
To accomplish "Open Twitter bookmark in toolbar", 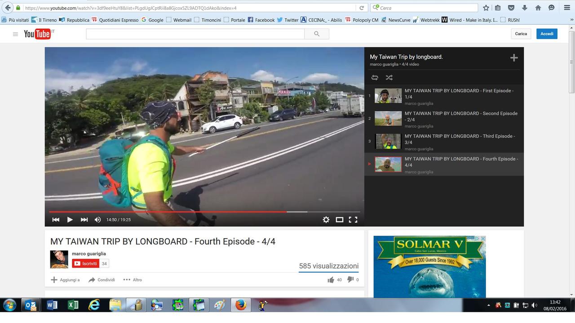I will (287, 20).
